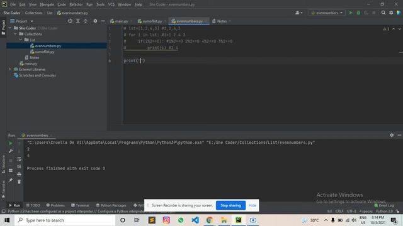Open Visual Studio Code from taskbar
The image size is (403, 226).
tap(195, 220)
